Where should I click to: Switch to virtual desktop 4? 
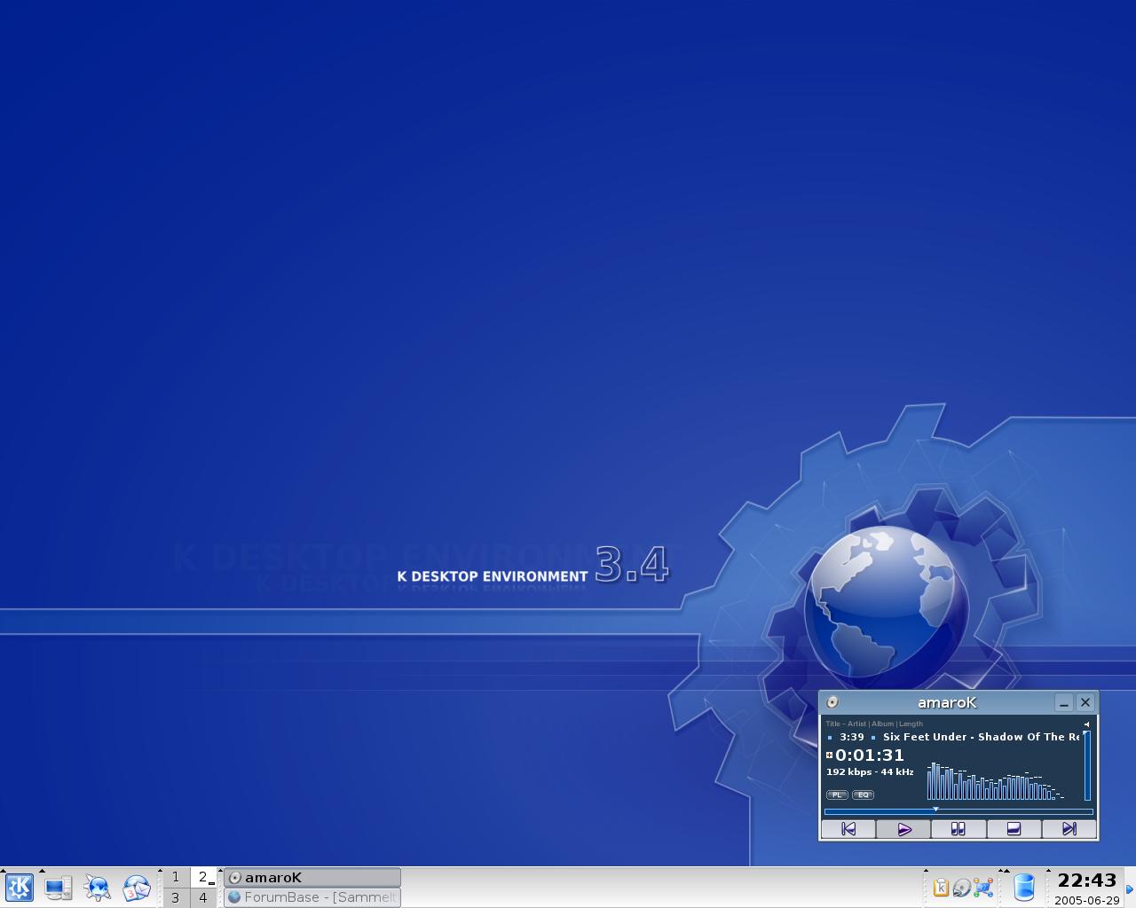[x=203, y=897]
